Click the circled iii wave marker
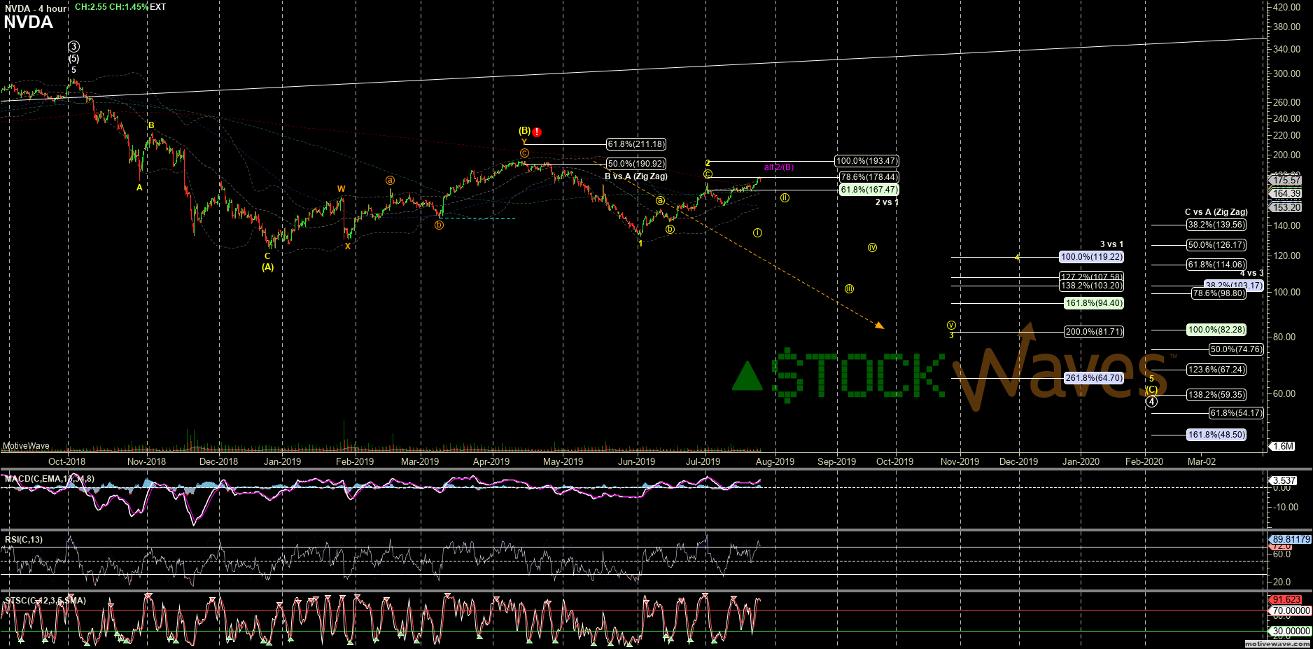 click(x=849, y=288)
